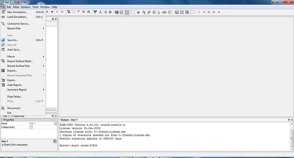Screen dimensions: 294x158
Task: Open the Window menu
Action: [45, 7]
